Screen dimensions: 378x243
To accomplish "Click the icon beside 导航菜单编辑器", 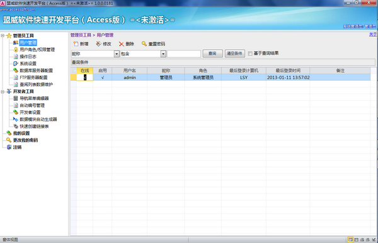I will point(16,98).
